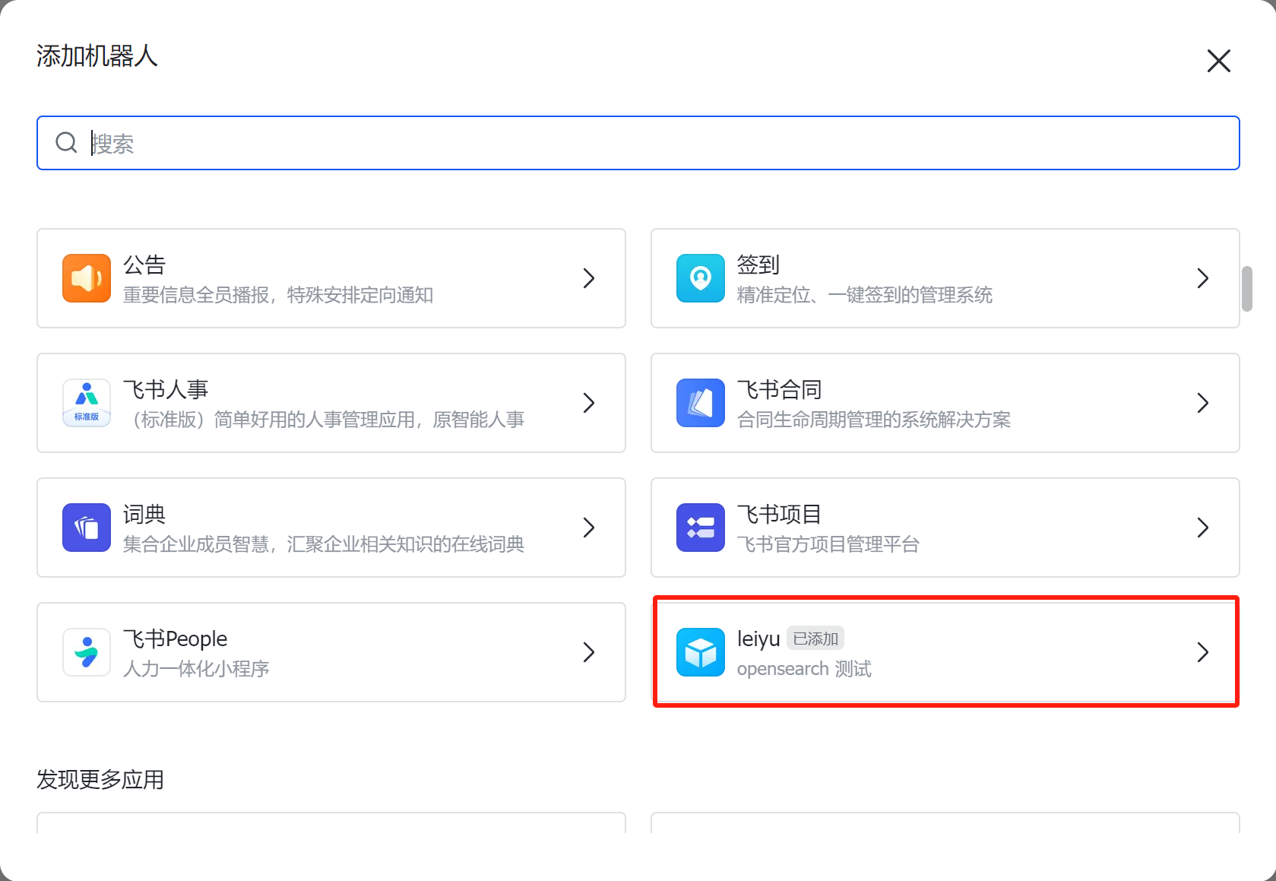Expand the leiyu card chevron
Image resolution: width=1276 pixels, height=881 pixels.
[x=1203, y=652]
